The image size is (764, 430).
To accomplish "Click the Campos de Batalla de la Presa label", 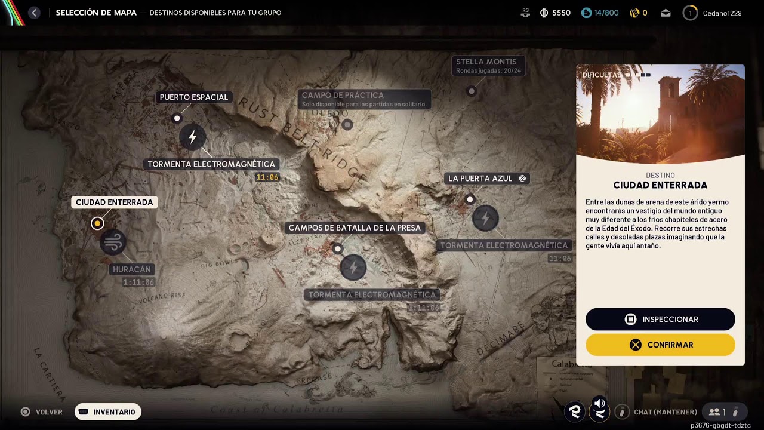I will 355,228.
